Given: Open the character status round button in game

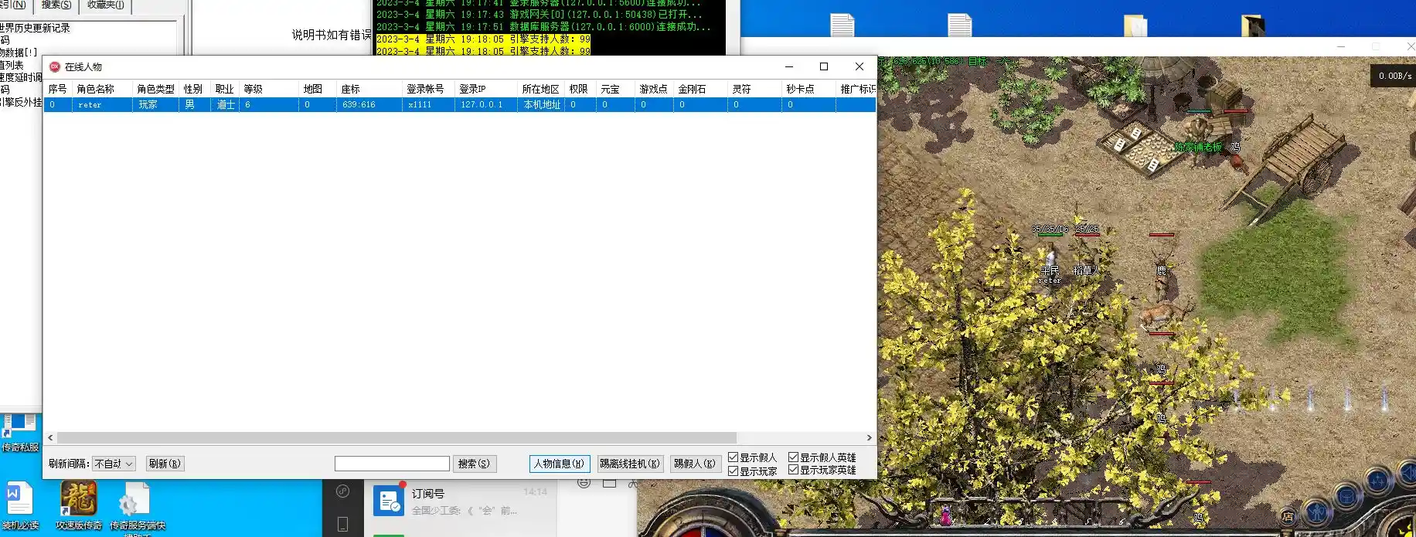Looking at the screenshot, I should [x=1316, y=512].
